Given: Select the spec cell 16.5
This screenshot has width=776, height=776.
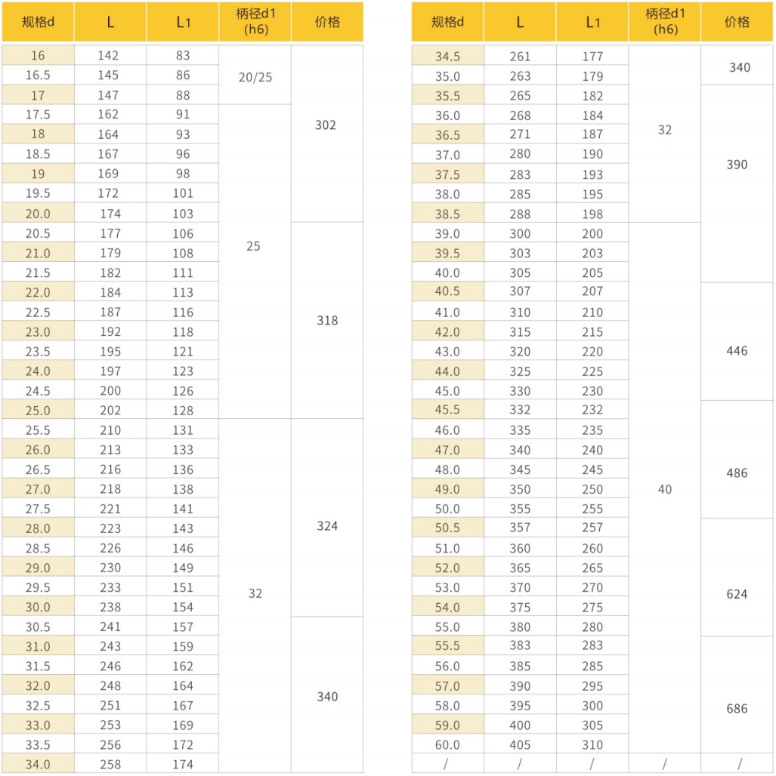Looking at the screenshot, I should tap(38, 75).
